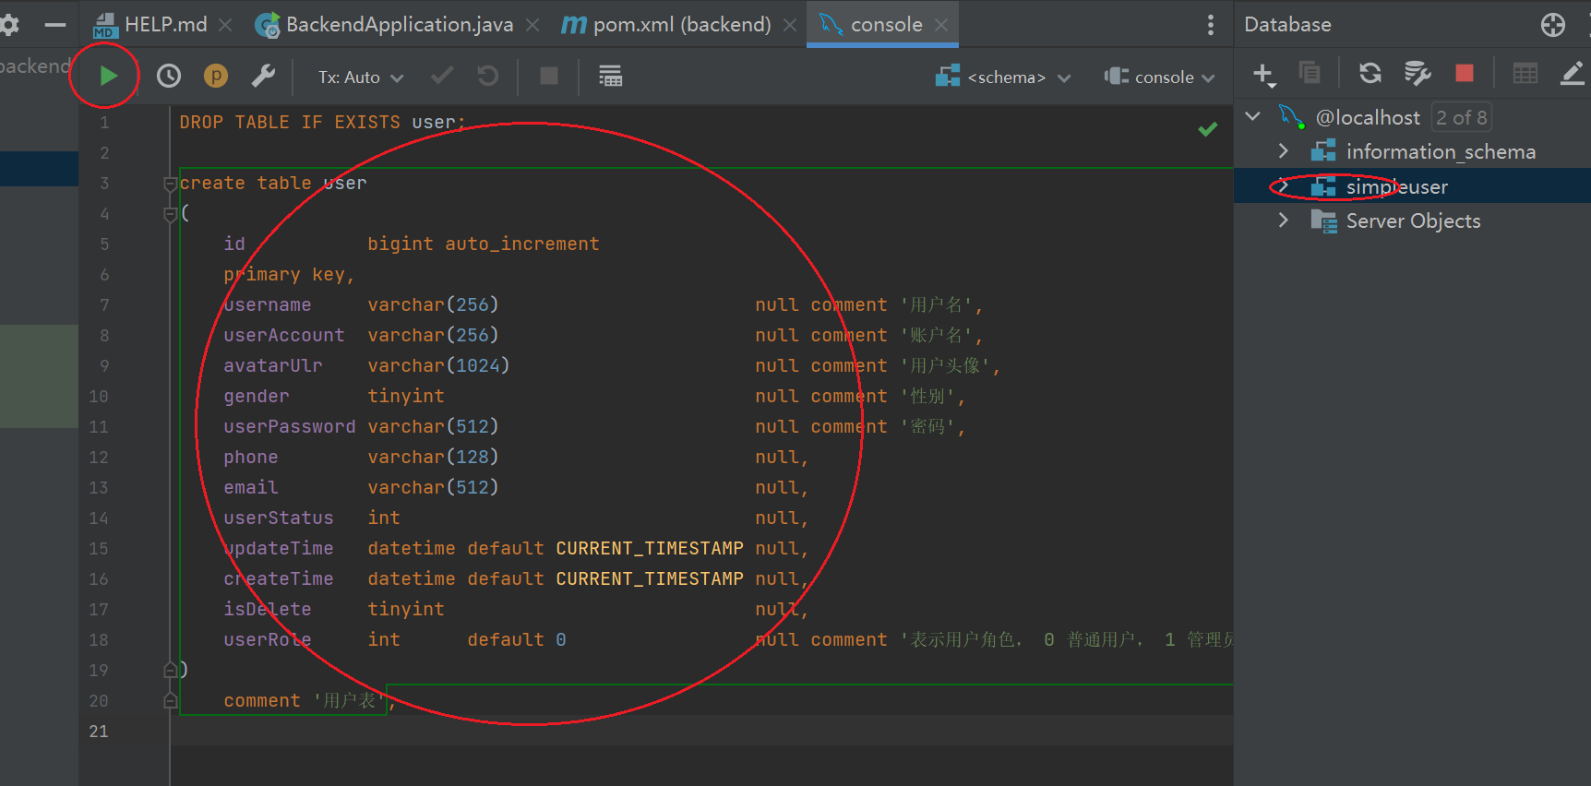This screenshot has width=1591, height=786.
Task: Click 'userStatus' column name in editor
Action: (279, 518)
